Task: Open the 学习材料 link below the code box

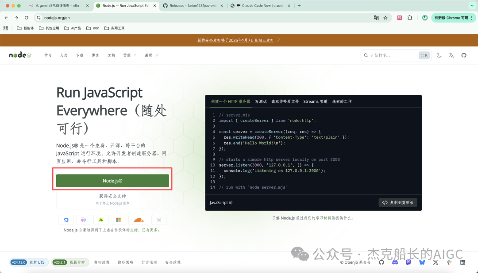Action: coord(324,218)
